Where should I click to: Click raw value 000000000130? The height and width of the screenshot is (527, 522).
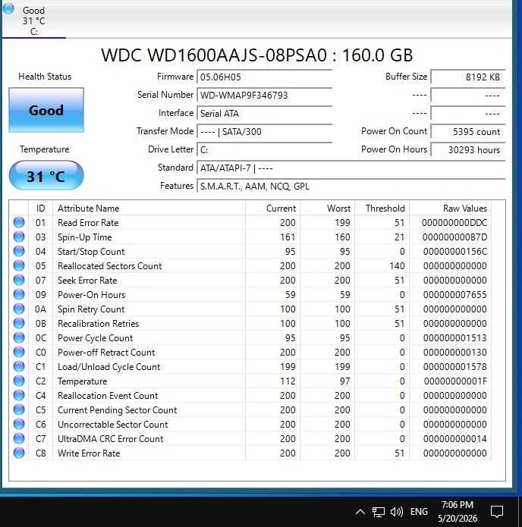click(455, 353)
